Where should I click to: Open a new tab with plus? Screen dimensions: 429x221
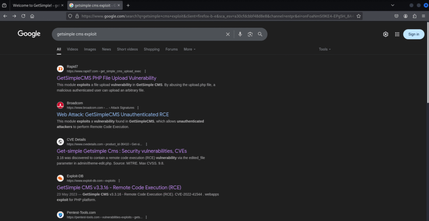coord(128,5)
